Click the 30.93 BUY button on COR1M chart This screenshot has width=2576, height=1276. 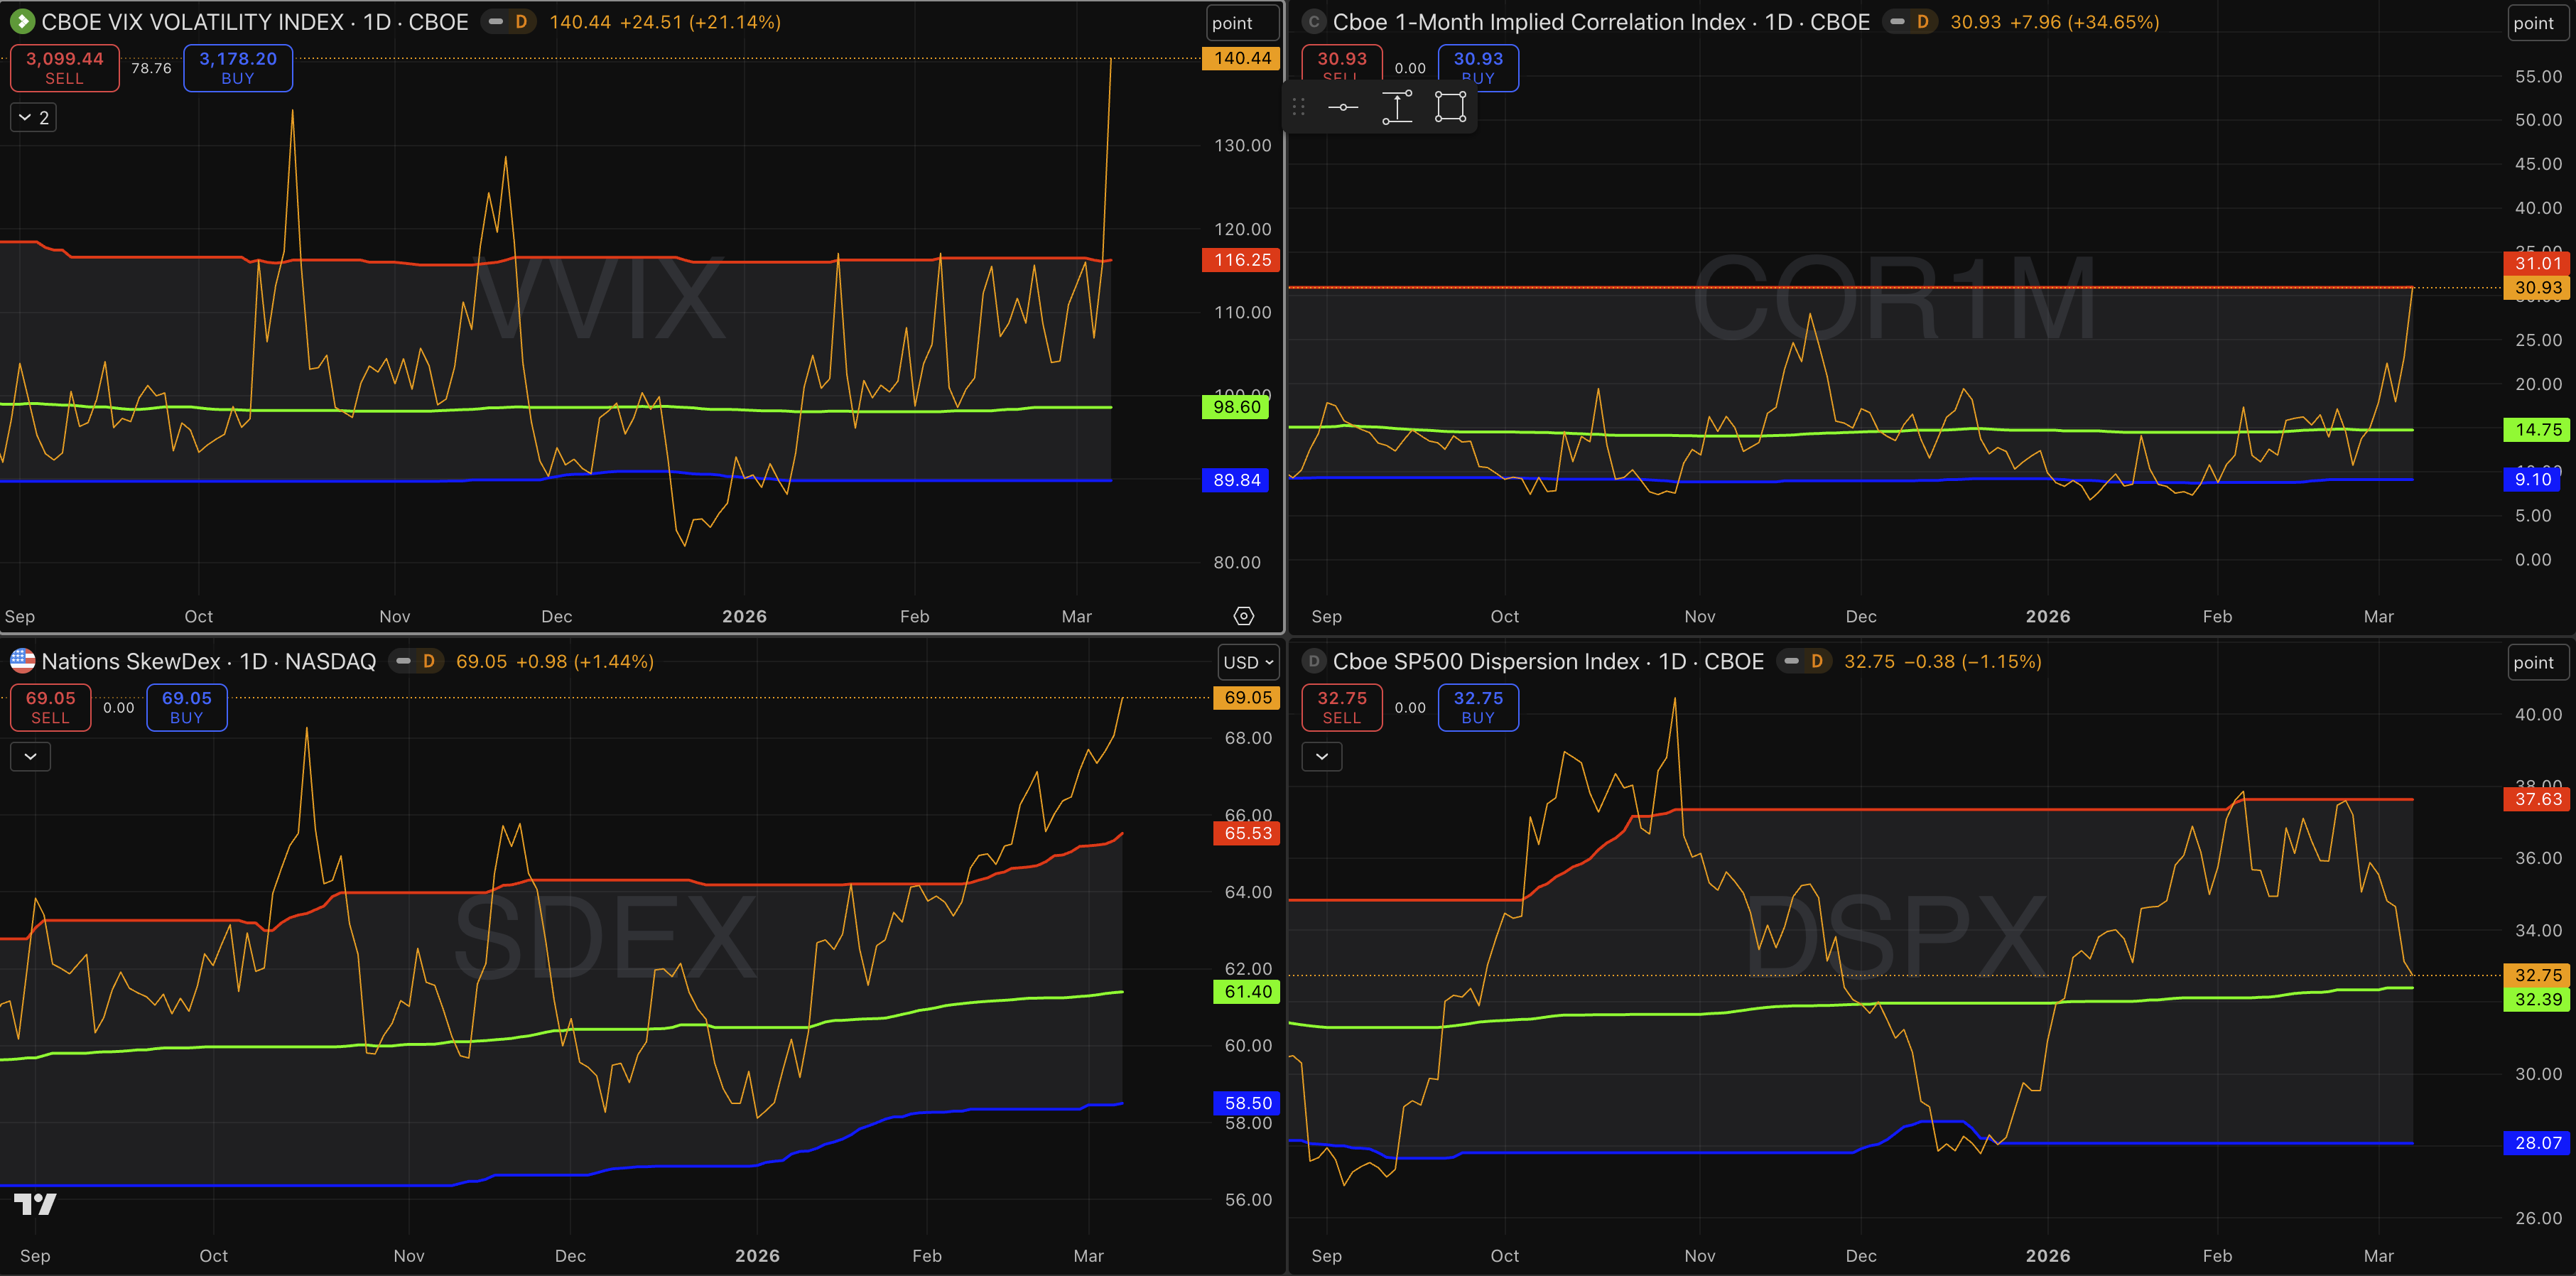[x=1478, y=68]
